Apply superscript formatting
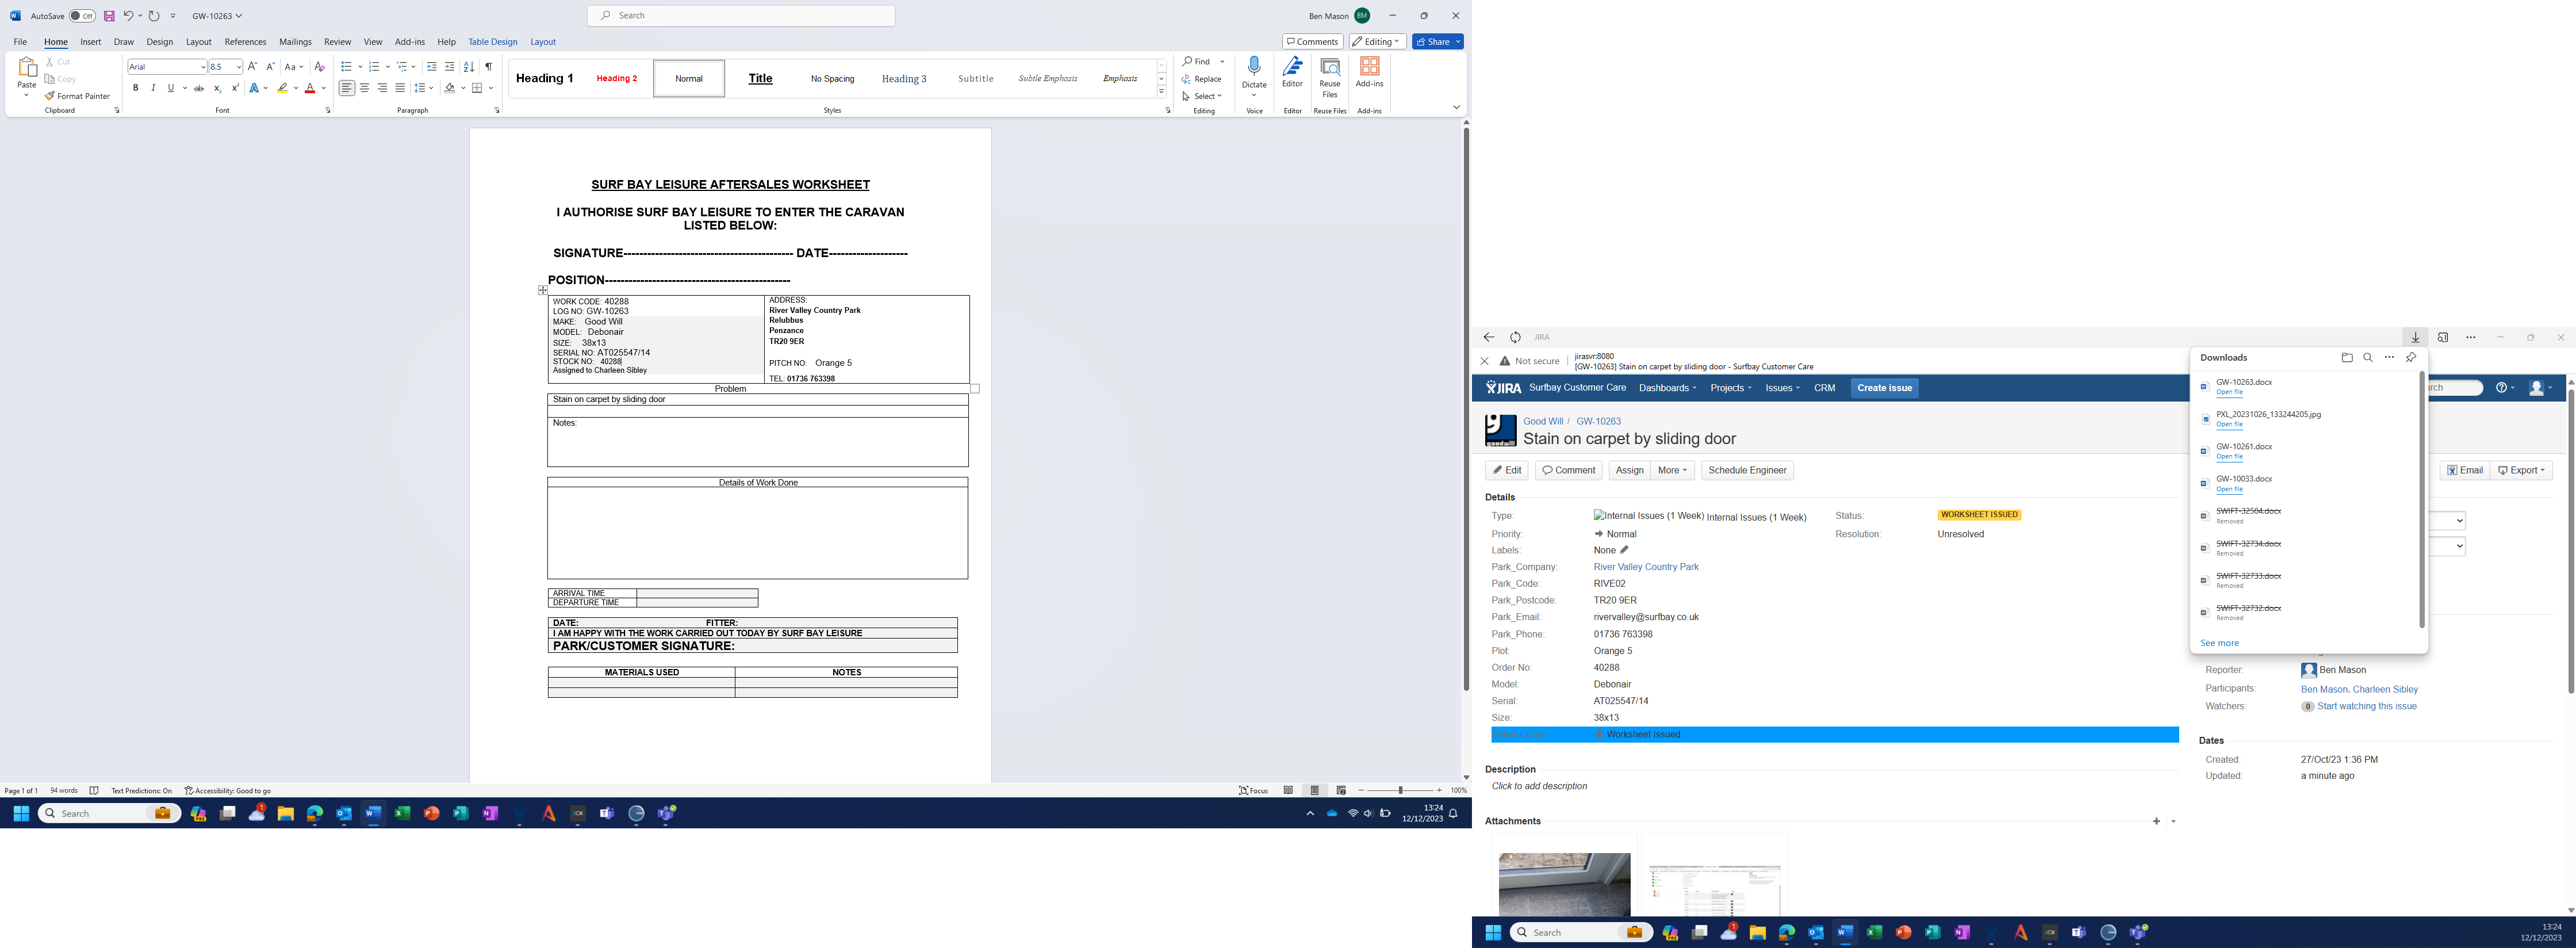 (x=235, y=88)
